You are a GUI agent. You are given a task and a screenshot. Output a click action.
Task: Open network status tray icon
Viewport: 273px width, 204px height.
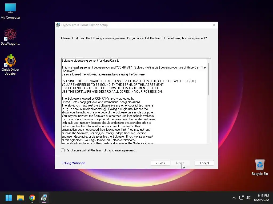click(x=241, y=198)
